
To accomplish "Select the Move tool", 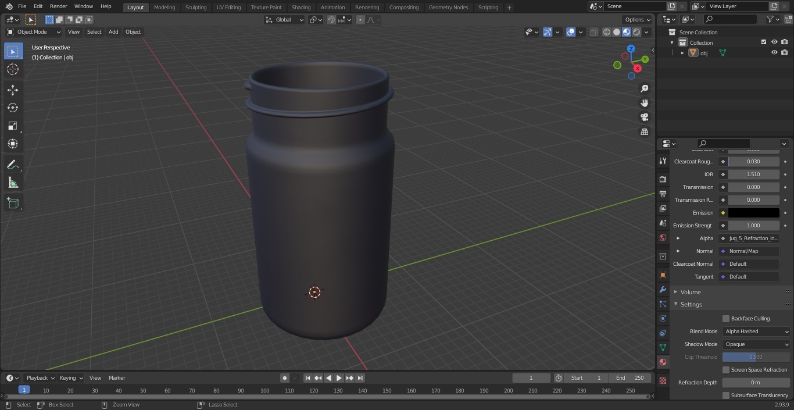I will (x=13, y=90).
